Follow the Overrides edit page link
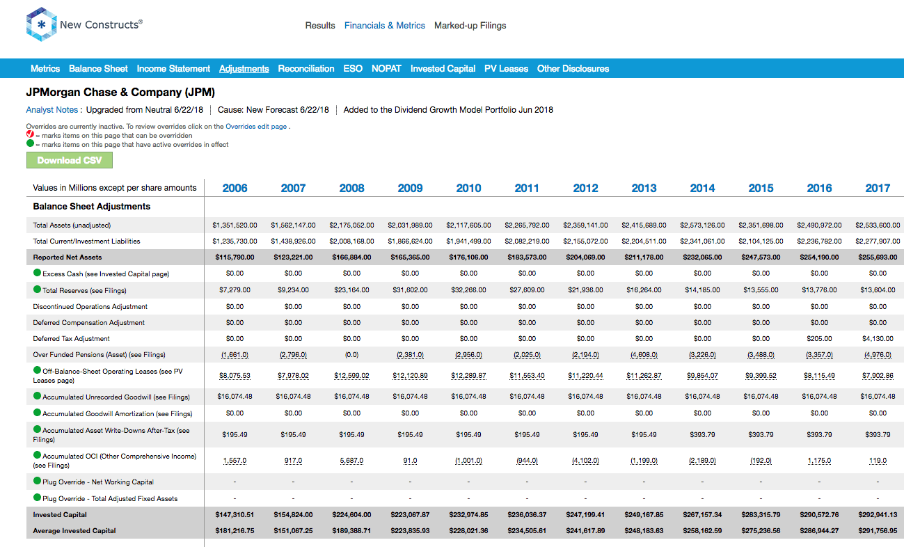The height and width of the screenshot is (547, 904). [x=256, y=127]
